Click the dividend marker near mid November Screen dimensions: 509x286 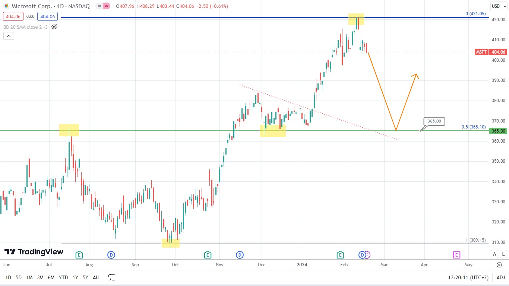(x=240, y=255)
